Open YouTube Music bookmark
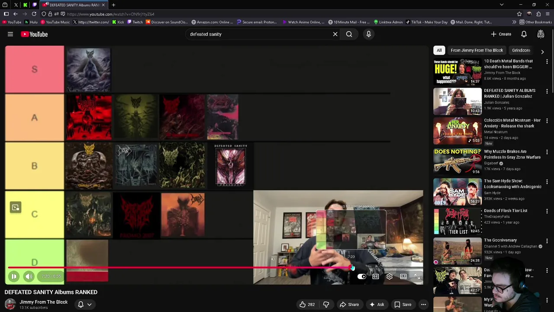Viewport: 554px width, 312px height. pyautogui.click(x=55, y=22)
